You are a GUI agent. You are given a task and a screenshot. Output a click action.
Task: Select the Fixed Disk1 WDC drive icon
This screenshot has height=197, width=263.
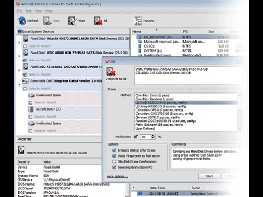[26, 53]
